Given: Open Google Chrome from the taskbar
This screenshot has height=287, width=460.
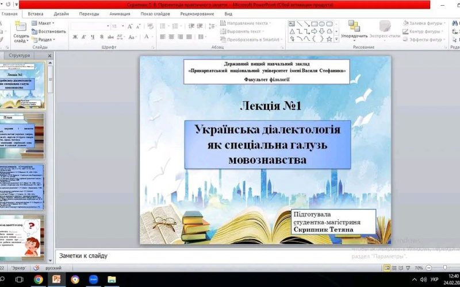Looking at the screenshot, I should (x=39, y=280).
